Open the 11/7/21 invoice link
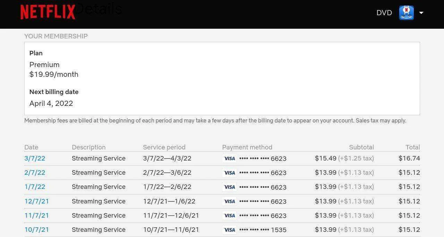Viewport: 444px width, 237px height. [x=36, y=216]
